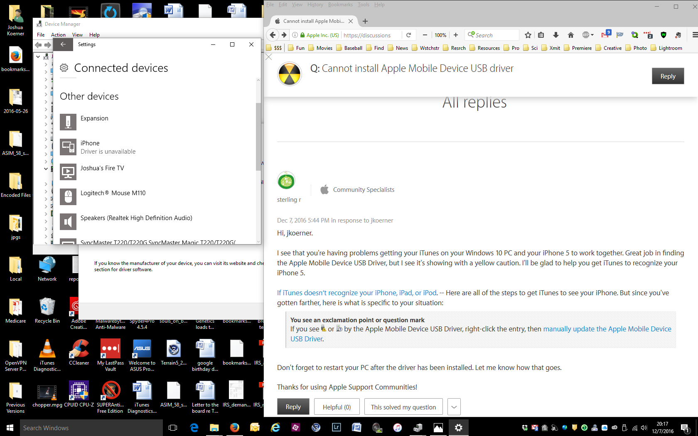This screenshot has width=698, height=436.
Task: Open Adblock Plus toolbar menu
Action: 587,35
